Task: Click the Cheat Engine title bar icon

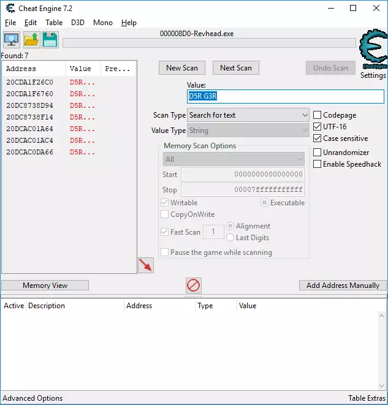Action: click(10, 8)
